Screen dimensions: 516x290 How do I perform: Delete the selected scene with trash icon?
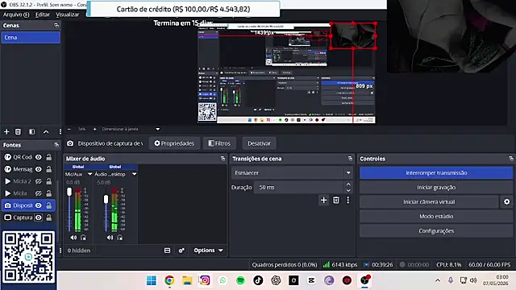click(18, 132)
